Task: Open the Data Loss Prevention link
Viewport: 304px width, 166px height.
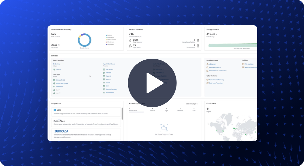Action: point(217,83)
